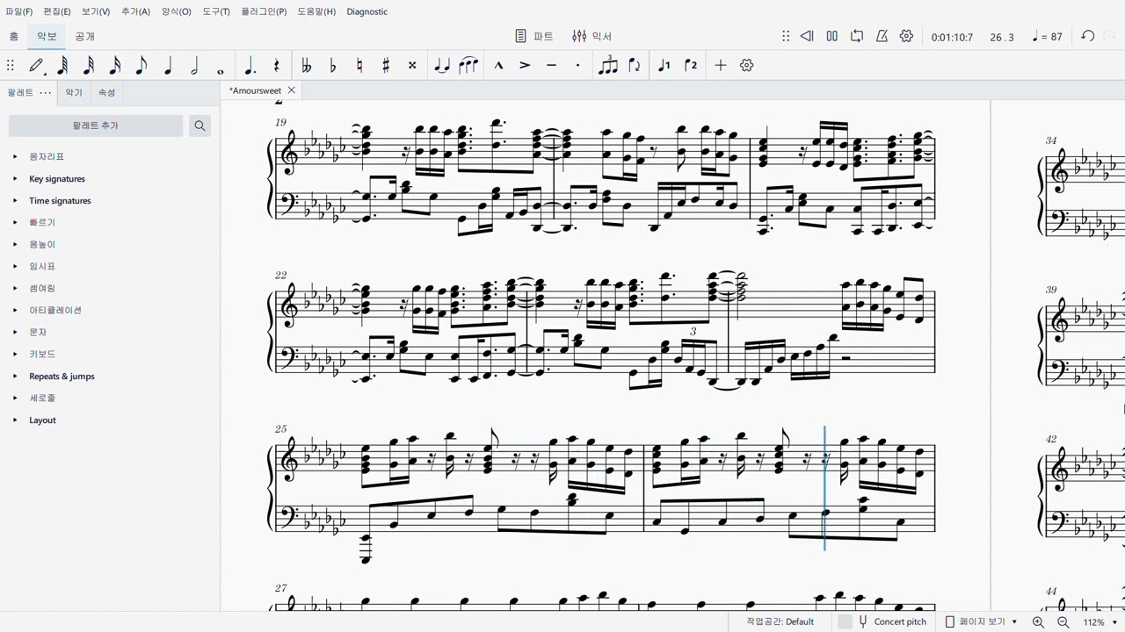Open the Diagnostic menu
1125x632 pixels.
(x=367, y=11)
